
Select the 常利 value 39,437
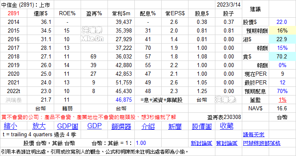(x=124, y=22)
